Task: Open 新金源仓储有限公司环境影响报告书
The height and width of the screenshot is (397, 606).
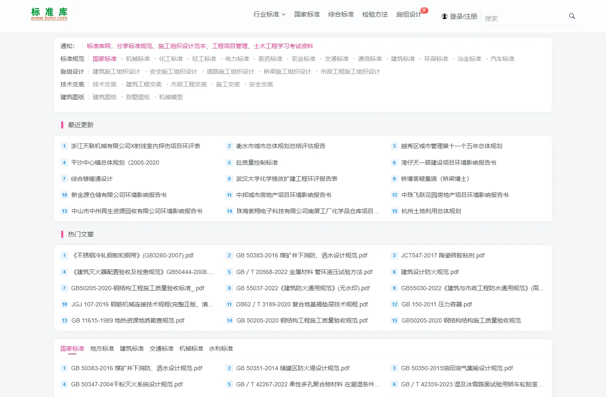Action: click(x=119, y=195)
